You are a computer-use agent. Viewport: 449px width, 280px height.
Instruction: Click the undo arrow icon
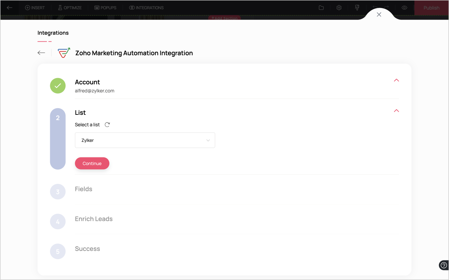point(375,7)
